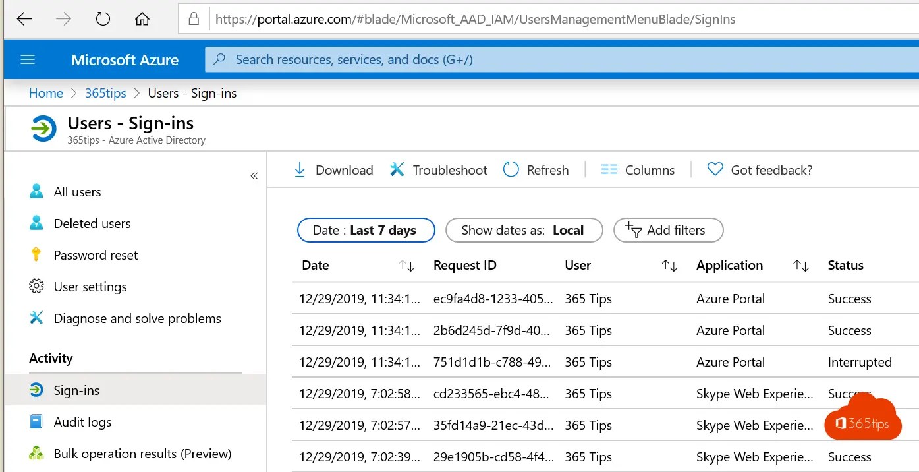Click Success status in the 2b6d245d row

(850, 330)
